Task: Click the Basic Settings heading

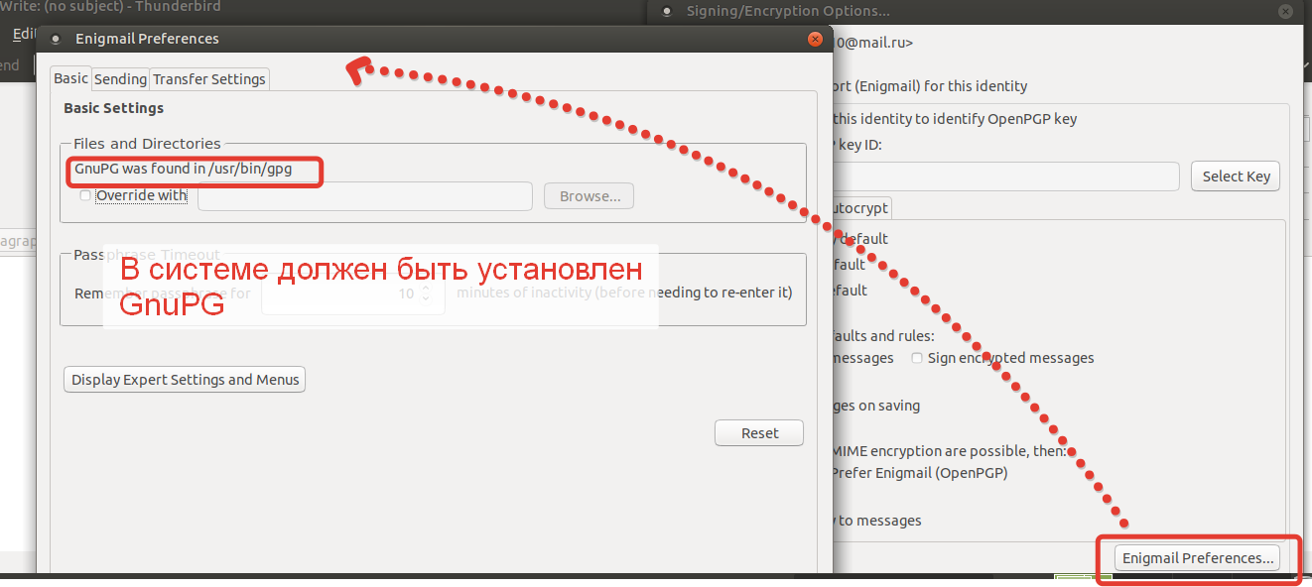Action: click(113, 108)
